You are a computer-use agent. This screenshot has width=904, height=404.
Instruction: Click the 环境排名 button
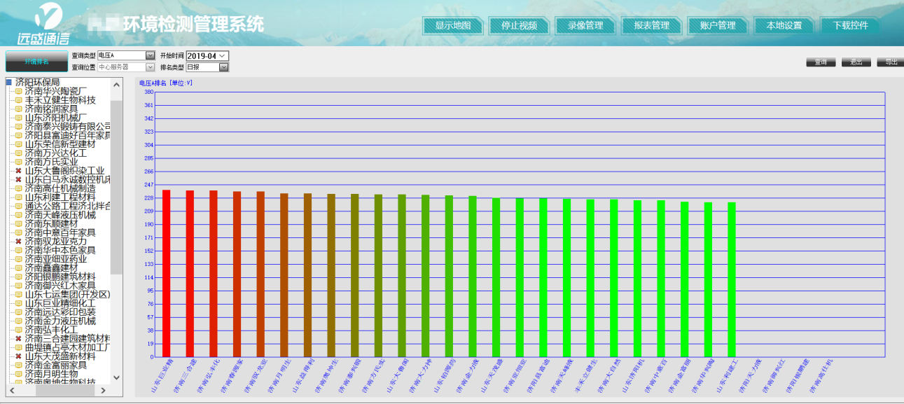(x=36, y=62)
